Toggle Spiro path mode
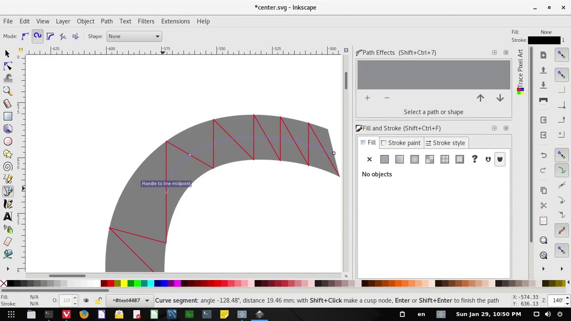This screenshot has height=321, width=571. [x=37, y=36]
